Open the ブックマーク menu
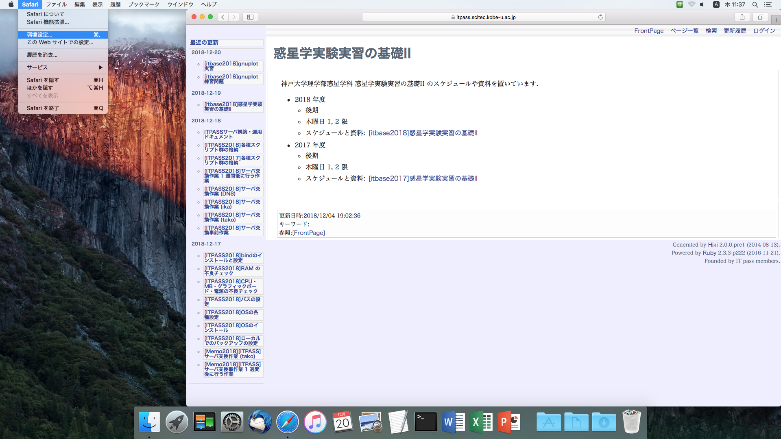Screen dimensions: 781x439 click(144, 4)
